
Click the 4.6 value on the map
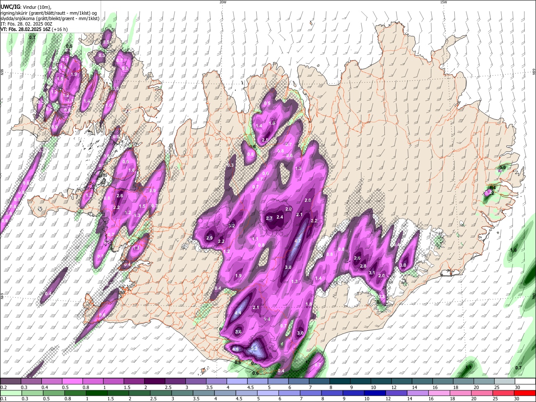tap(235, 349)
